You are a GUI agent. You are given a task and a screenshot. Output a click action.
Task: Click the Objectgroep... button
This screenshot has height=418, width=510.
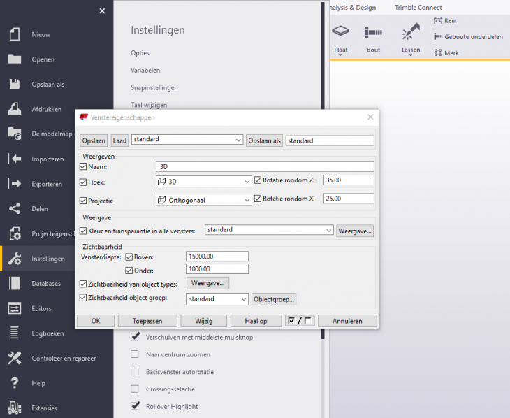pos(275,299)
